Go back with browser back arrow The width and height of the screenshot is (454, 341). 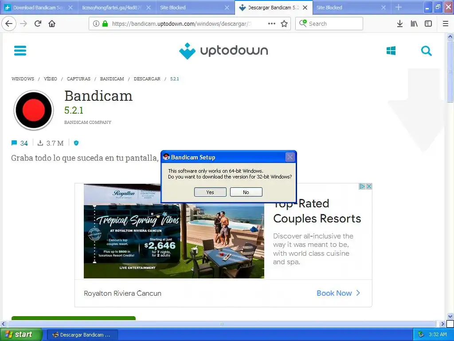tap(9, 24)
